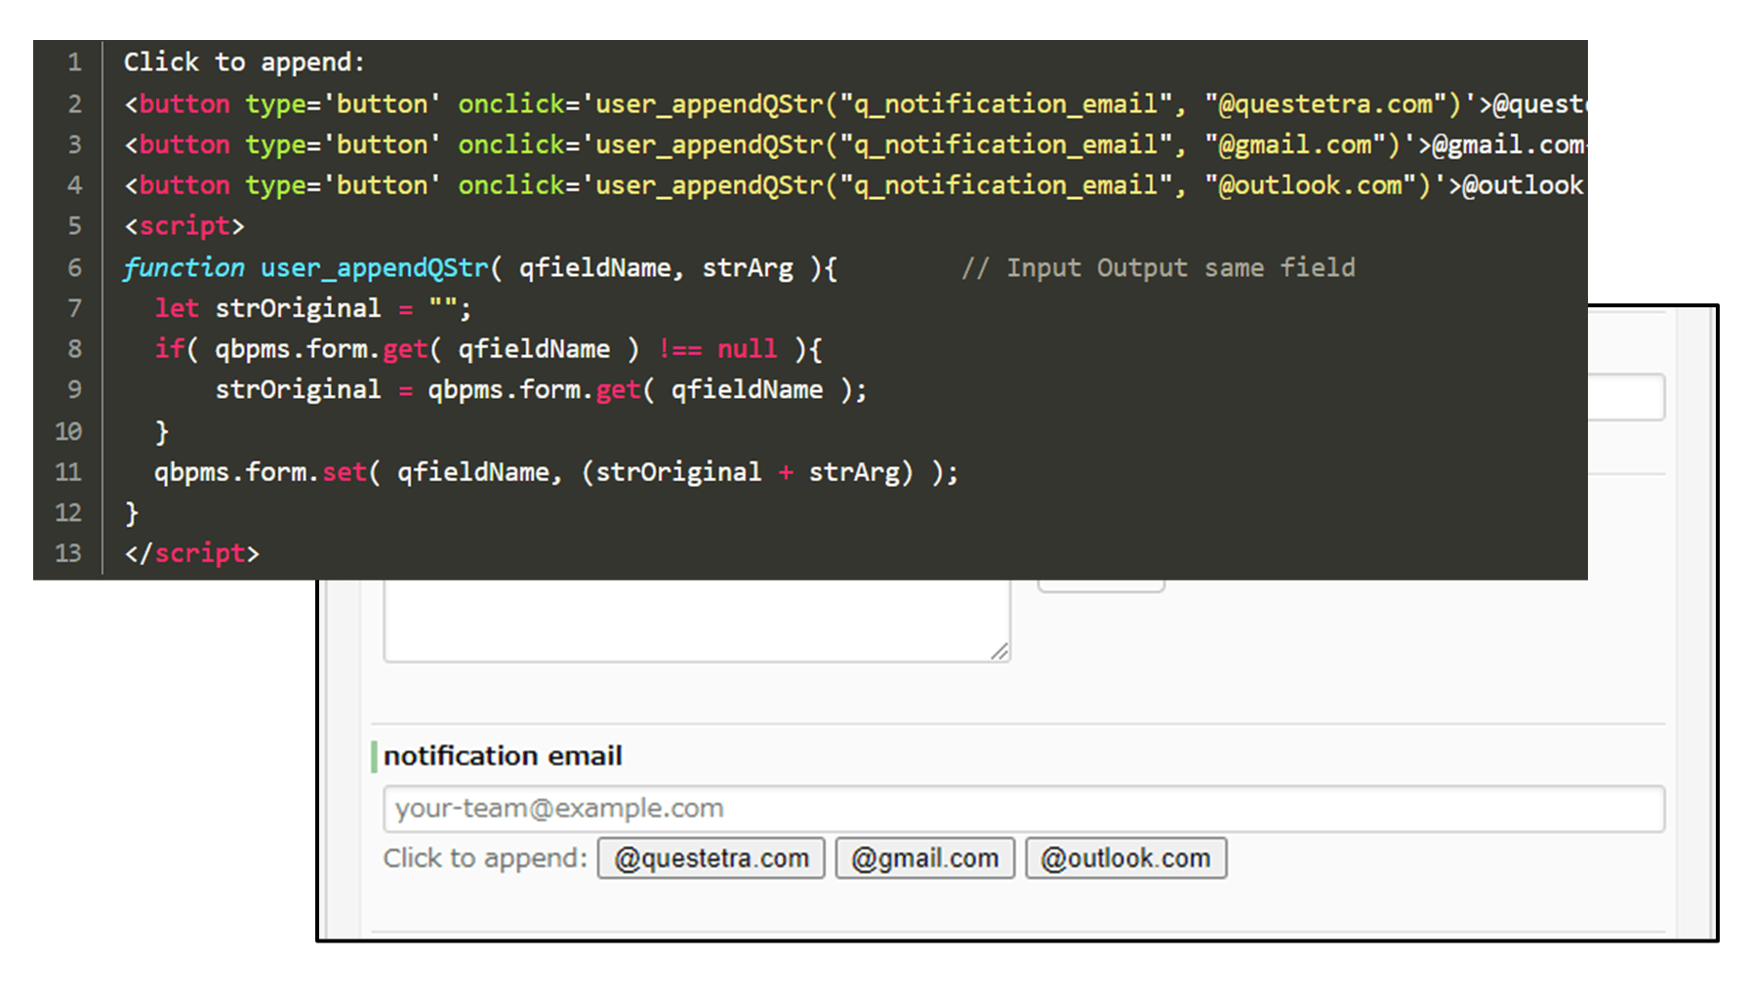Click "Click to append:" text on code line 1

coord(244,62)
